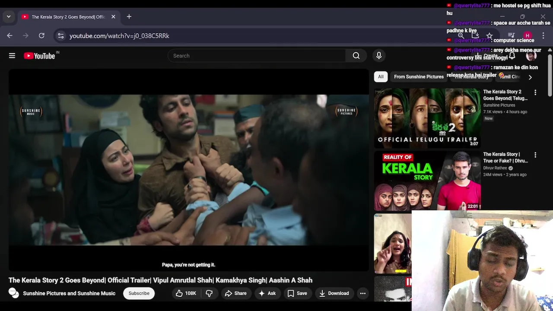Open options menu for Dhruv Rathee video

[535, 155]
